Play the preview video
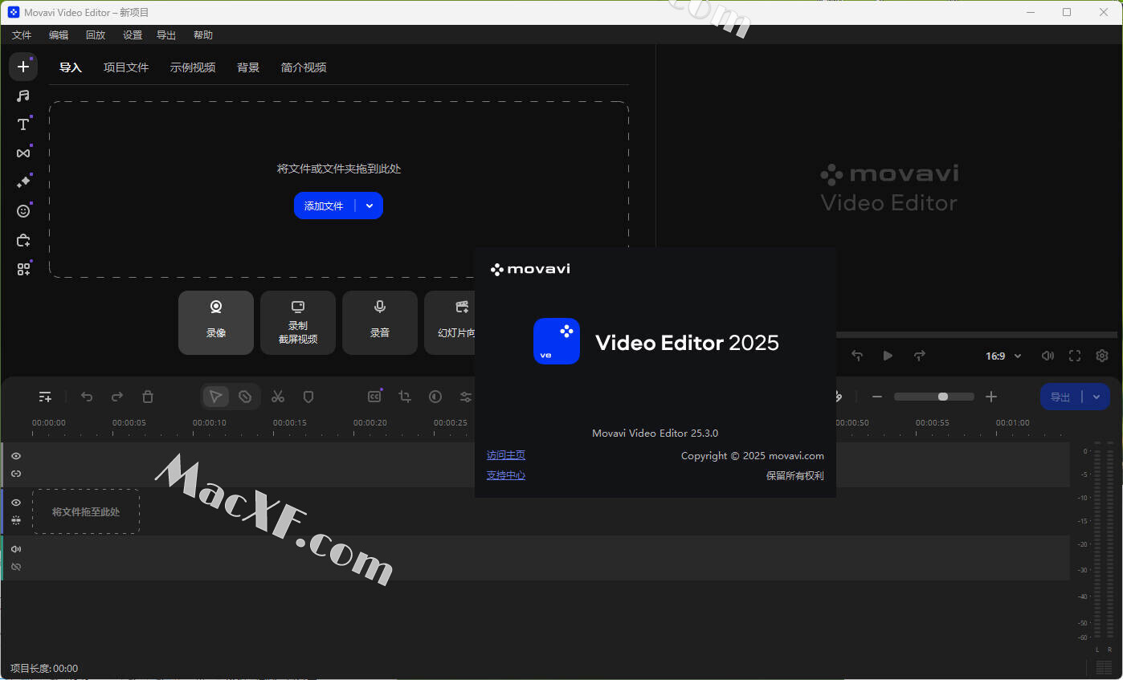 click(888, 356)
